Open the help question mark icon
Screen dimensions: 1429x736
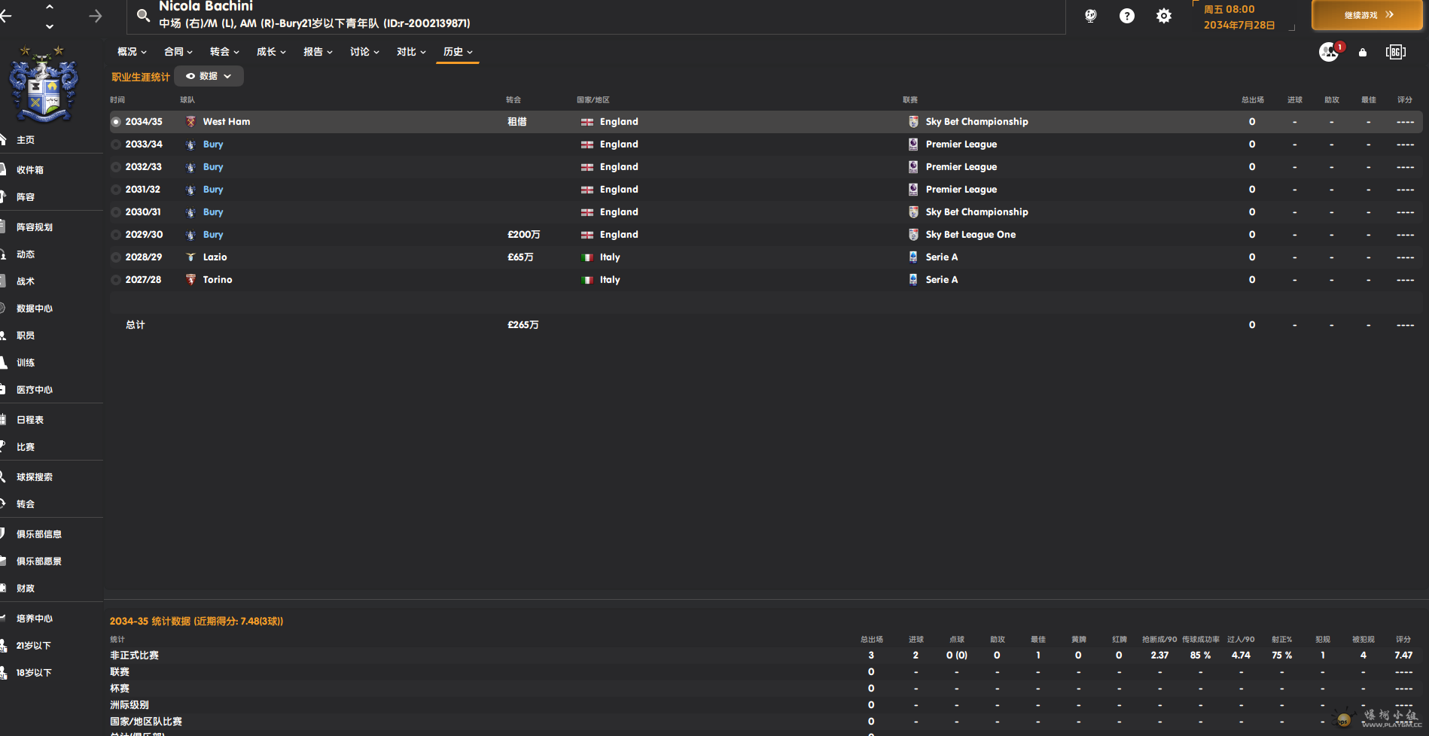(x=1127, y=16)
